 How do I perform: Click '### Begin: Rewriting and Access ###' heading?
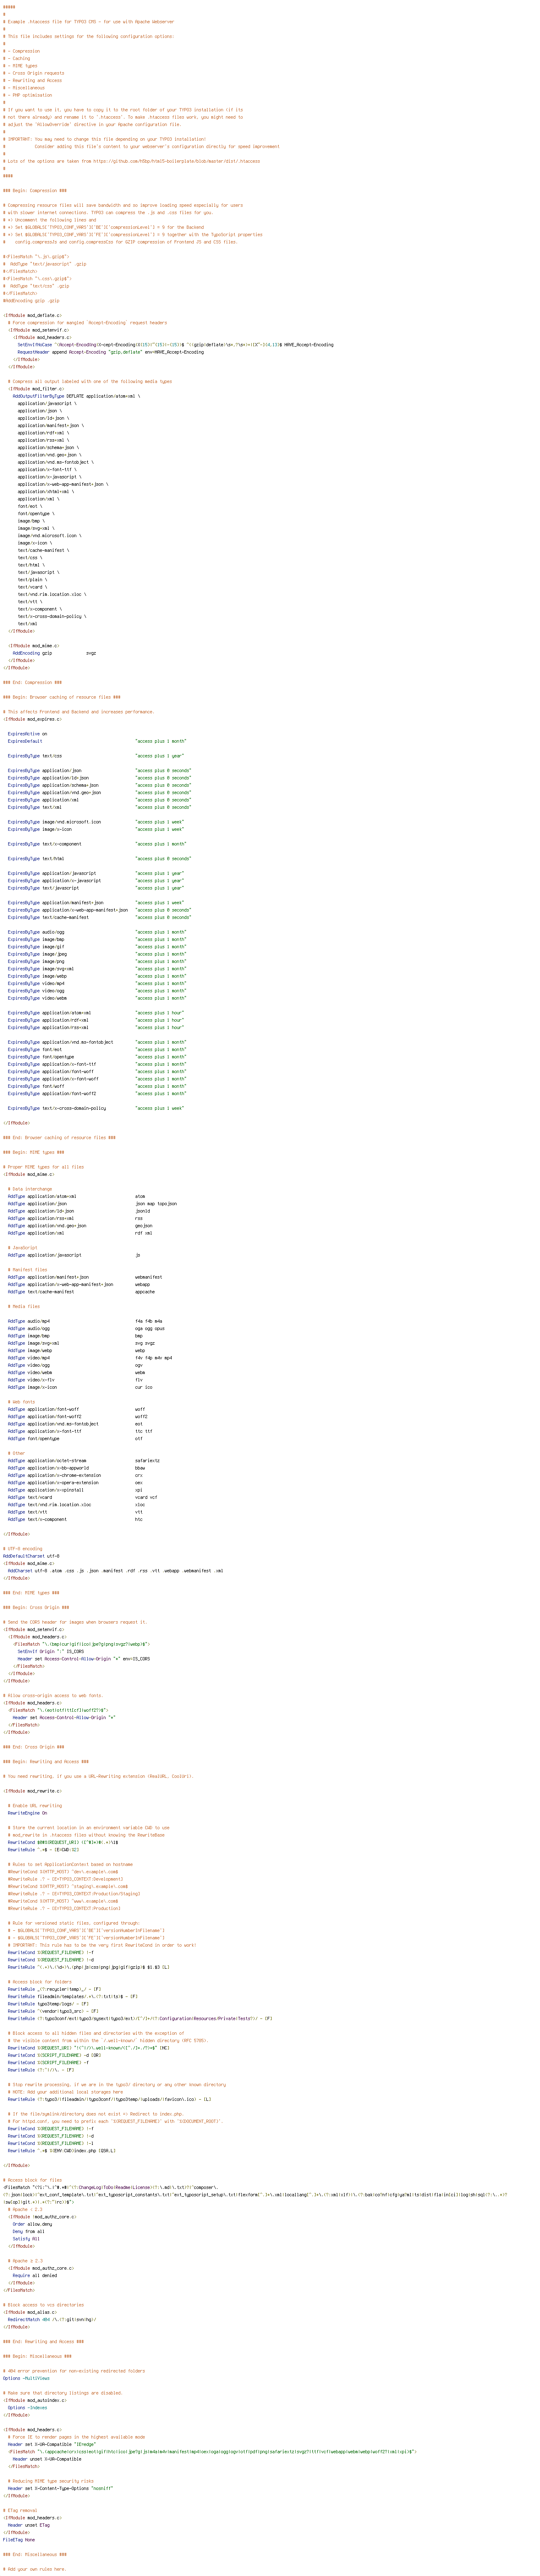tap(46, 1761)
